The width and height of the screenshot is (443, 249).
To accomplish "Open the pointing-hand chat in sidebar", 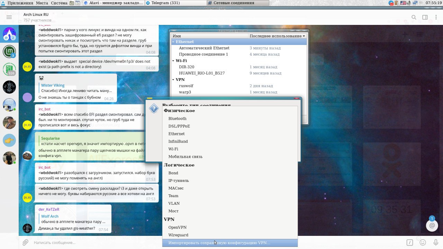I will point(9,140).
